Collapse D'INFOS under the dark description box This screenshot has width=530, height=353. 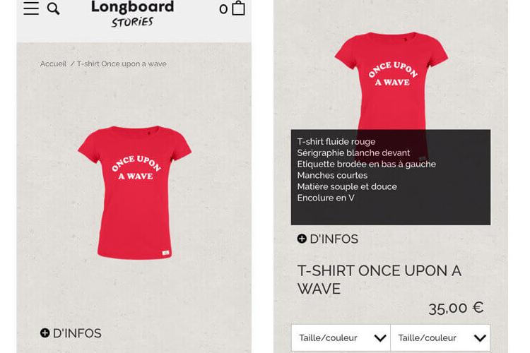click(327, 239)
